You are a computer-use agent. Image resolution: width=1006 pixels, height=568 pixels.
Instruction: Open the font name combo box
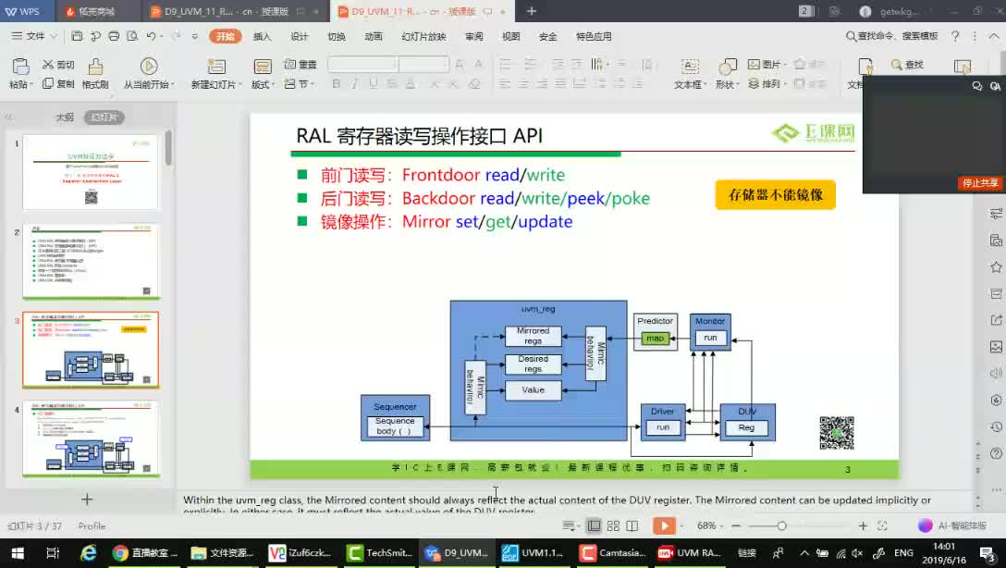[362, 64]
